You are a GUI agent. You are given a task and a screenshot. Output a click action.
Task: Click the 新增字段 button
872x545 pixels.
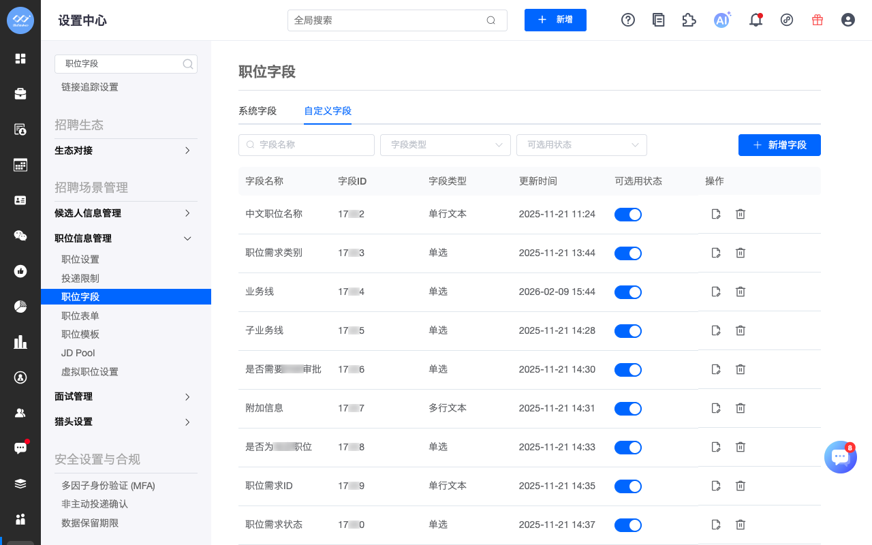click(x=779, y=145)
